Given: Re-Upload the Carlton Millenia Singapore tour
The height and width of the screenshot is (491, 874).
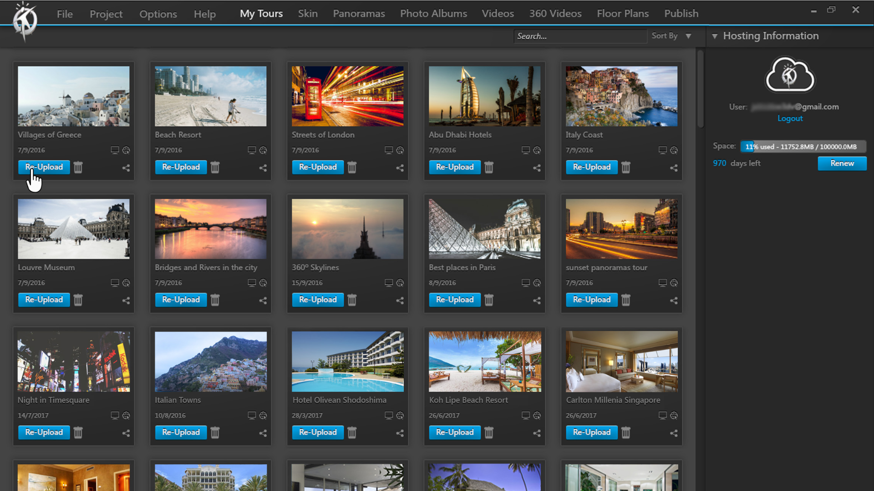Looking at the screenshot, I should [x=592, y=433].
